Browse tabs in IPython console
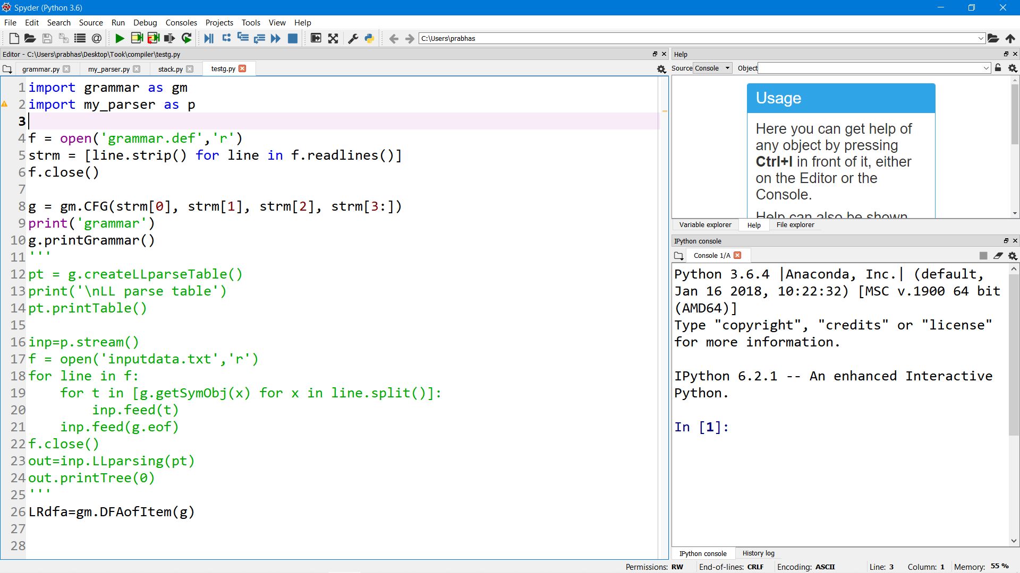The height and width of the screenshot is (573, 1020). pyautogui.click(x=678, y=256)
